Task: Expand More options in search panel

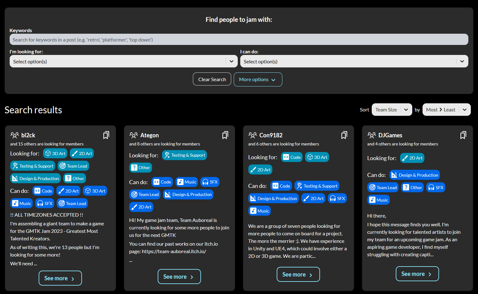Action: pos(258,80)
